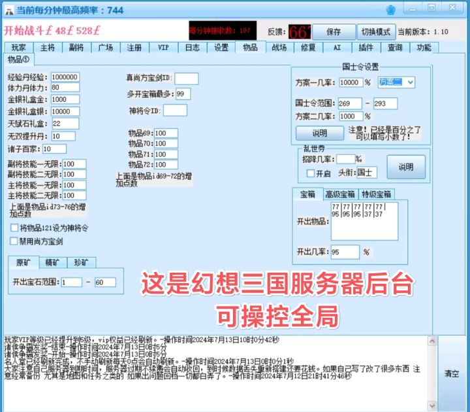Select the 物品① sub-tab
The height and width of the screenshot is (412, 470).
(19, 60)
